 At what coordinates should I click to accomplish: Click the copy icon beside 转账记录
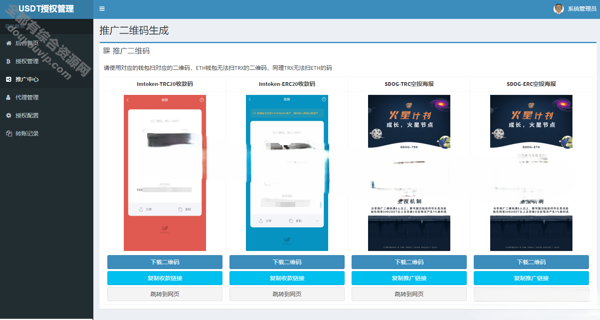coord(9,134)
